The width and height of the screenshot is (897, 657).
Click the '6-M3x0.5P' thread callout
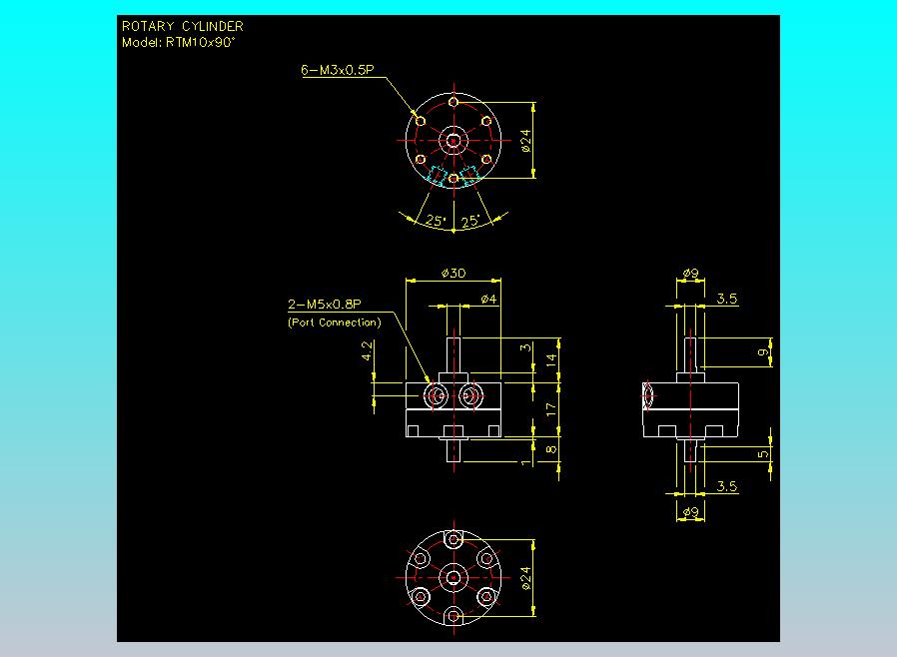[x=337, y=70]
